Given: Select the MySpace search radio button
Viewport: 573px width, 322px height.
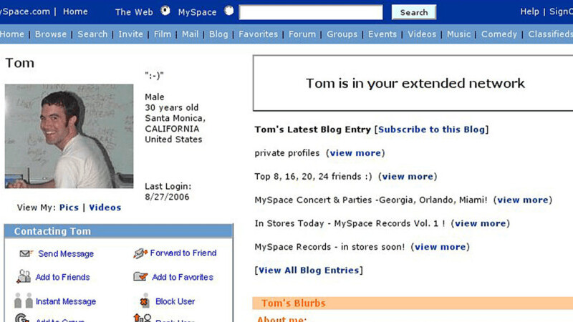Looking at the screenshot, I should point(229,11).
